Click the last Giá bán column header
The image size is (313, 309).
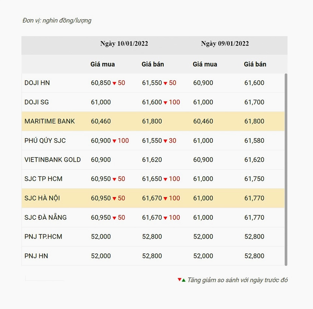(255, 64)
